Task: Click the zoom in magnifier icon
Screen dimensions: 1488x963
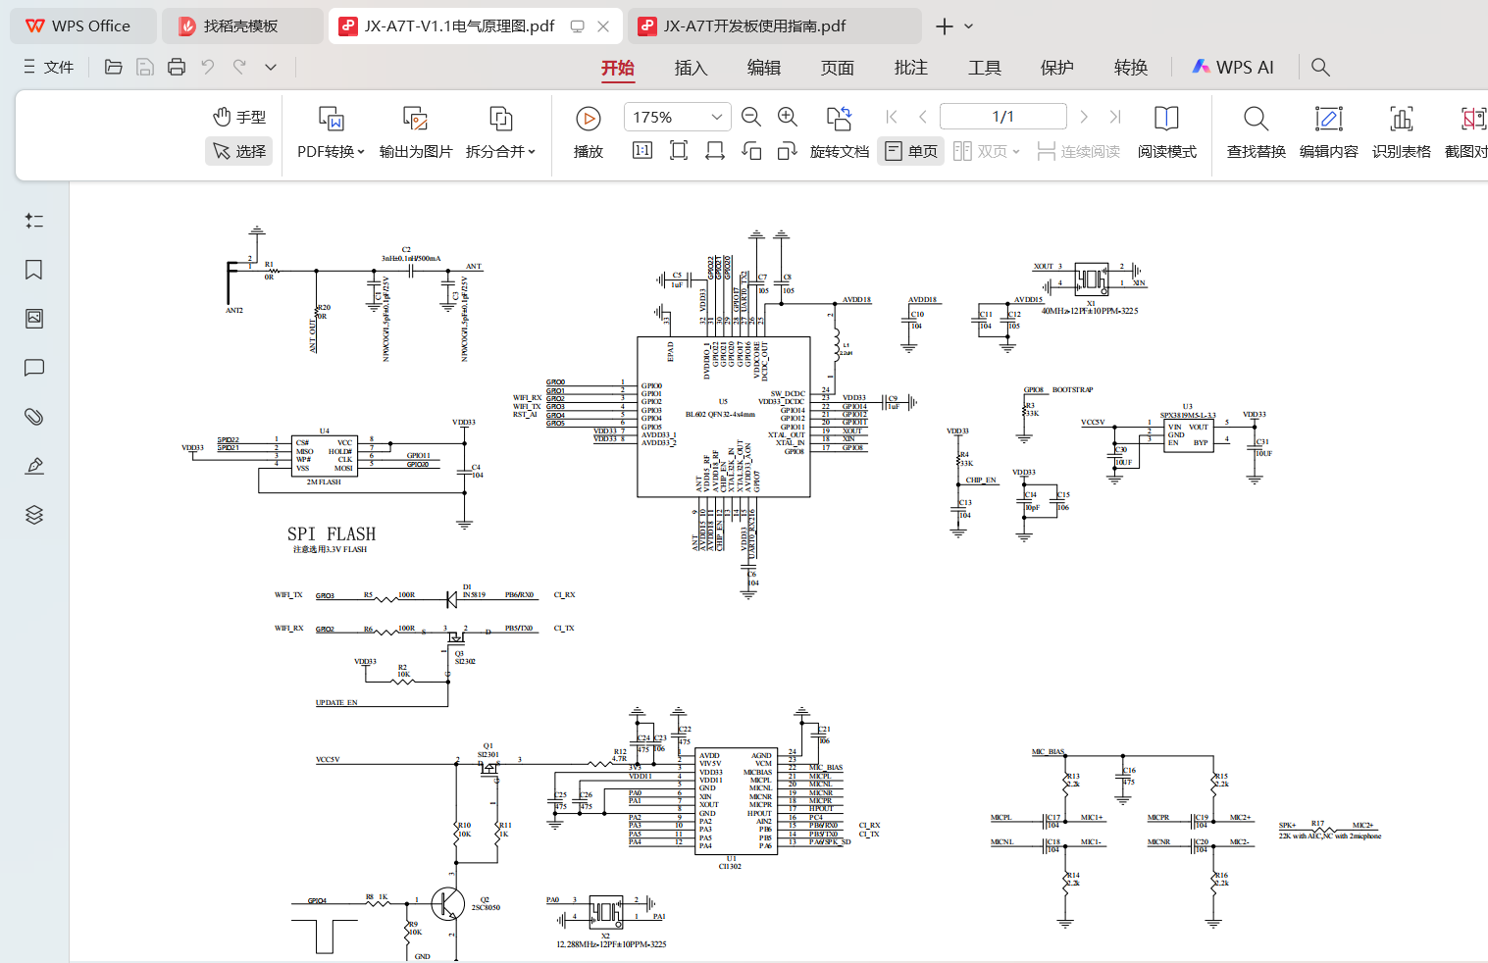Action: 787,118
